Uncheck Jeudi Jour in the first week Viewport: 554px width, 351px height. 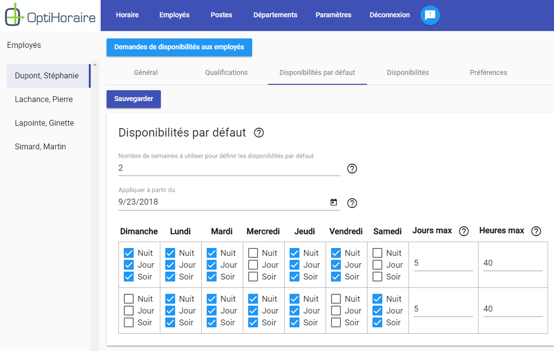pyautogui.click(x=295, y=265)
